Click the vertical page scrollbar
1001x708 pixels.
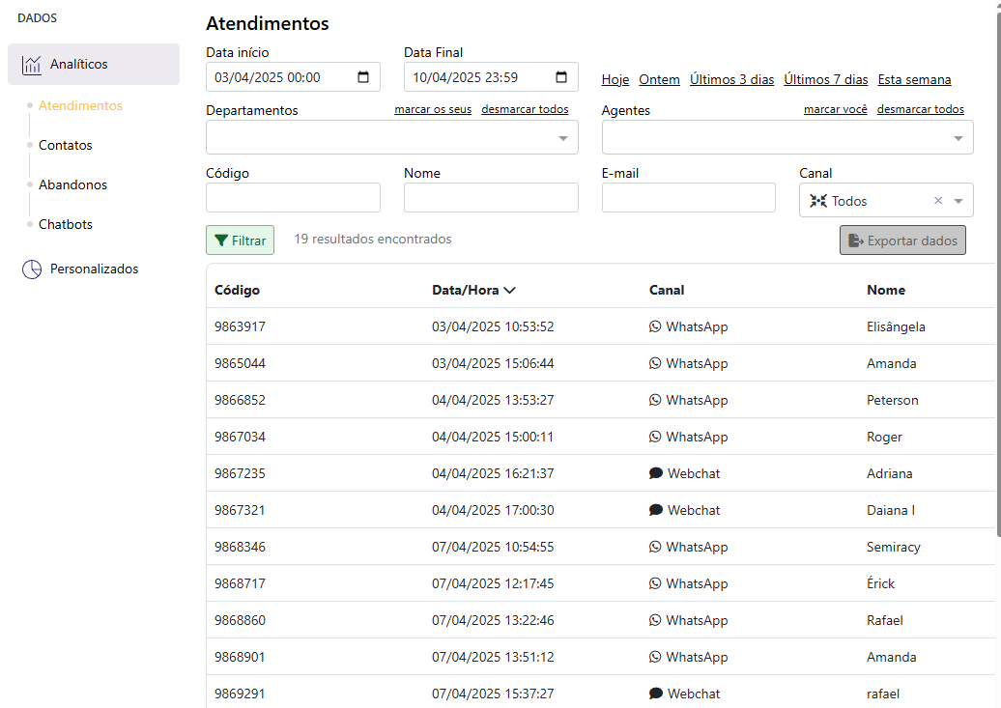996,270
